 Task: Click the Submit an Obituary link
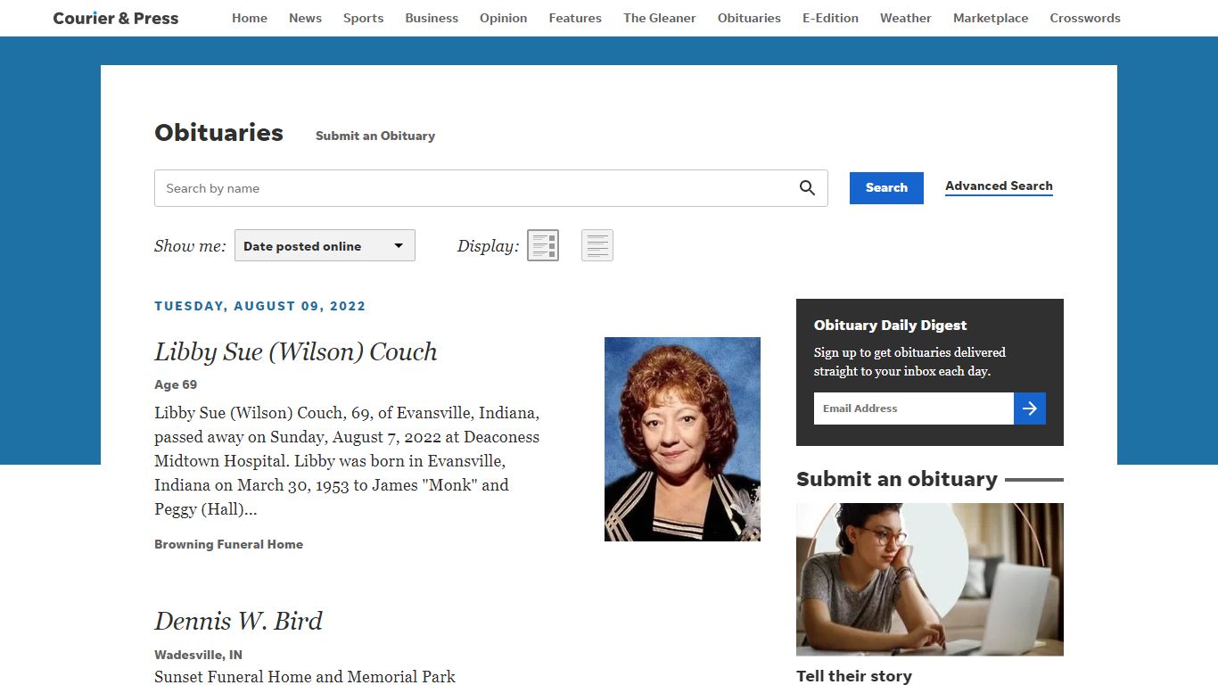point(375,136)
